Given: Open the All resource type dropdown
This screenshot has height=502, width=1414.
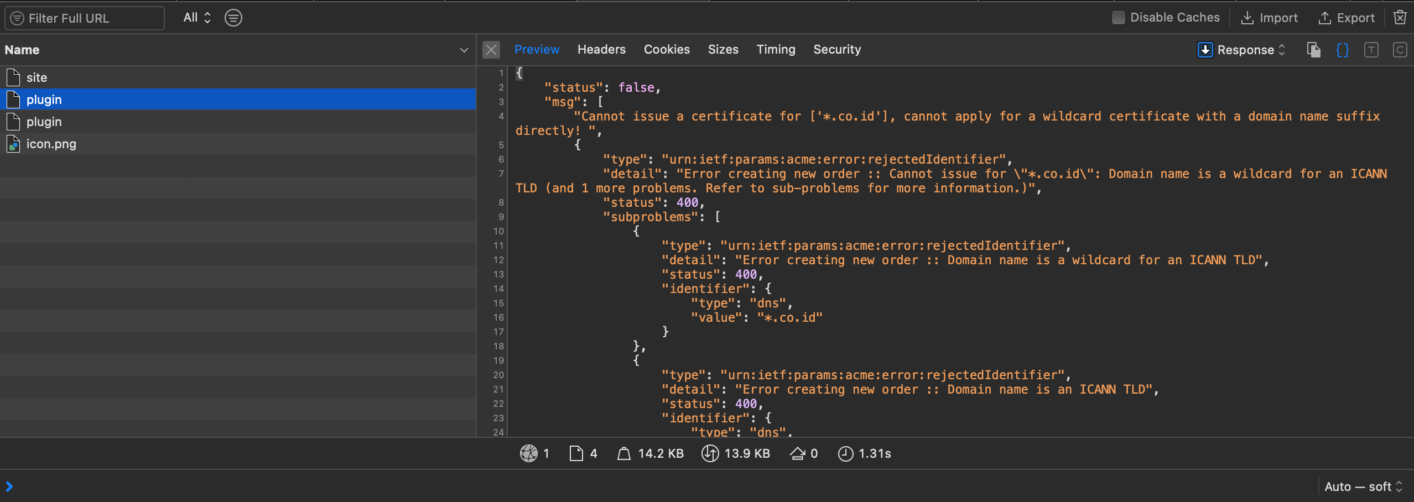Looking at the screenshot, I should click(197, 18).
